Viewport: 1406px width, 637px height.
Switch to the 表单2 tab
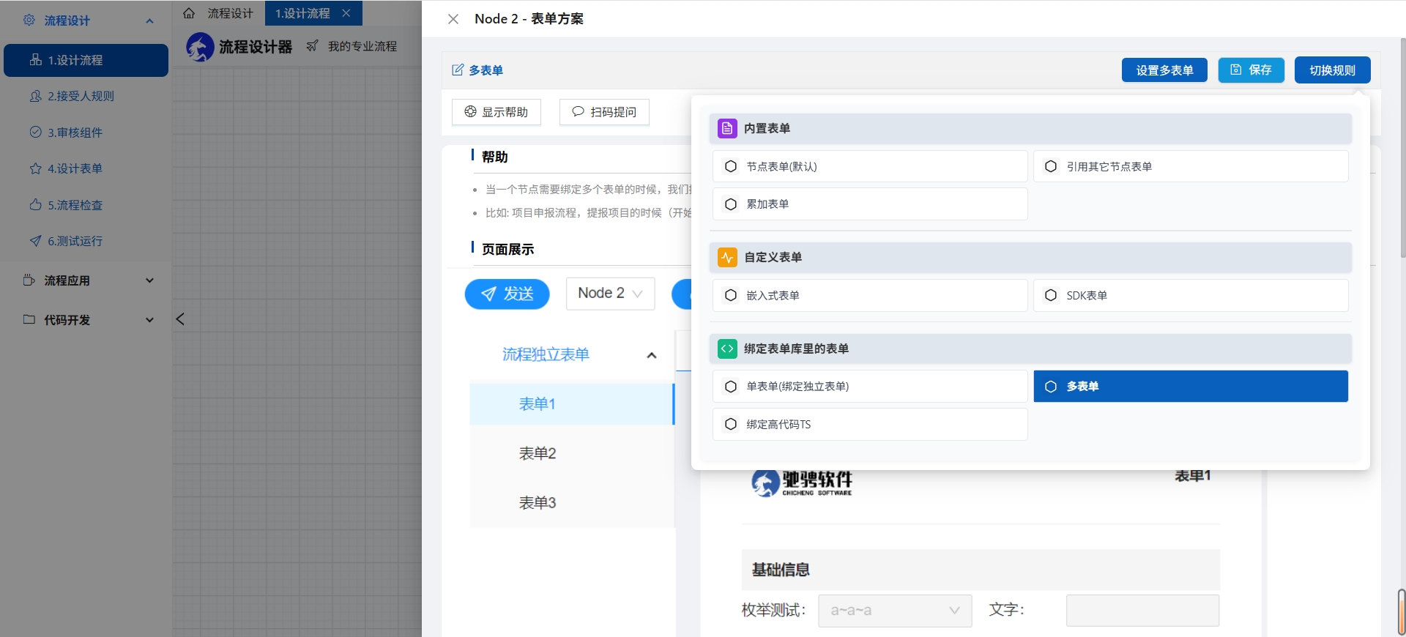[x=538, y=453]
